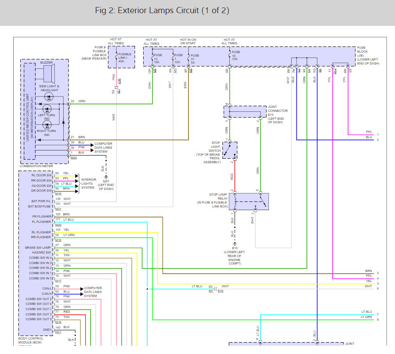Click the 'BLU 2' wire end label
This screenshot has width=395, height=354.
(372, 138)
